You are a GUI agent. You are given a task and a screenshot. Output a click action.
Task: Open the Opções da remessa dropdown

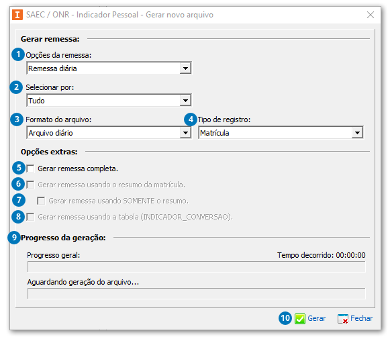click(109, 68)
